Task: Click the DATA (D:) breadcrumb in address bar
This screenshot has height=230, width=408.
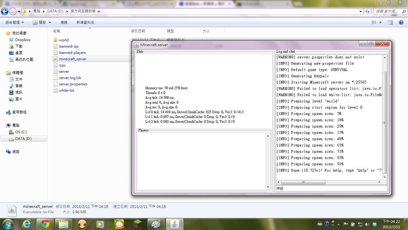Action: coord(55,11)
